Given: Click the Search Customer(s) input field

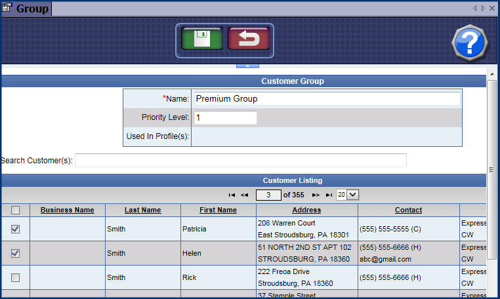Looking at the screenshot, I should [x=240, y=161].
